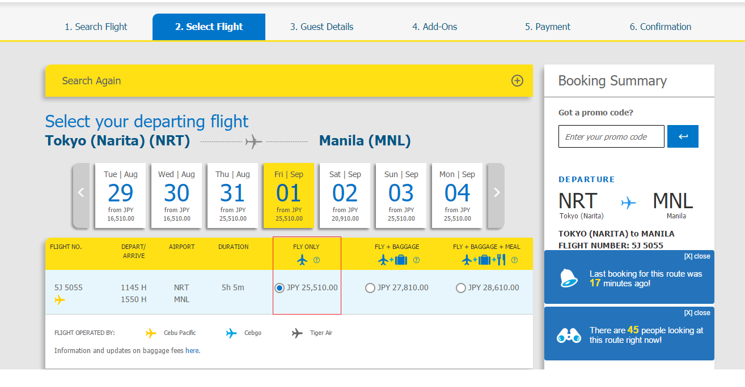Click the yellow plane icon under flight 5J 5055
Image resolution: width=745 pixels, height=387 pixels.
point(60,300)
